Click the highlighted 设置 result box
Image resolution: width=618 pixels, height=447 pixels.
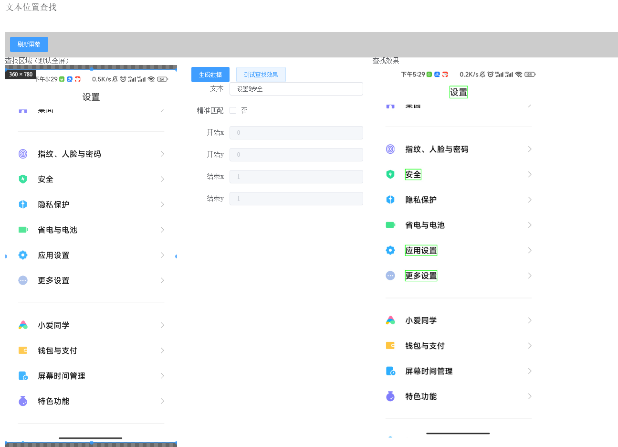pos(458,92)
